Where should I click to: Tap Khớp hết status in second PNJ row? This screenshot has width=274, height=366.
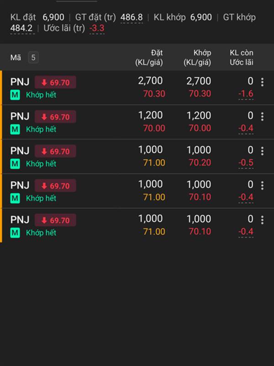[x=41, y=129]
